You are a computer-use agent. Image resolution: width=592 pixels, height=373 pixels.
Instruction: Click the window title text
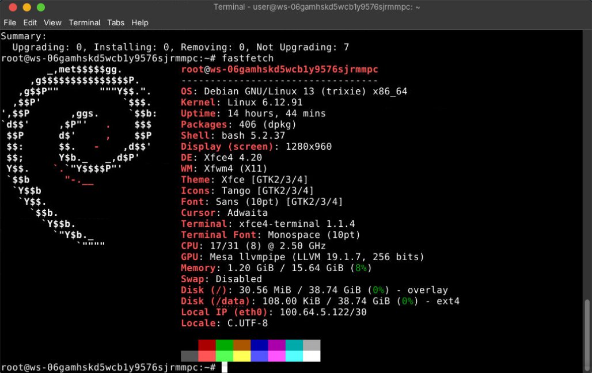tap(316, 7)
